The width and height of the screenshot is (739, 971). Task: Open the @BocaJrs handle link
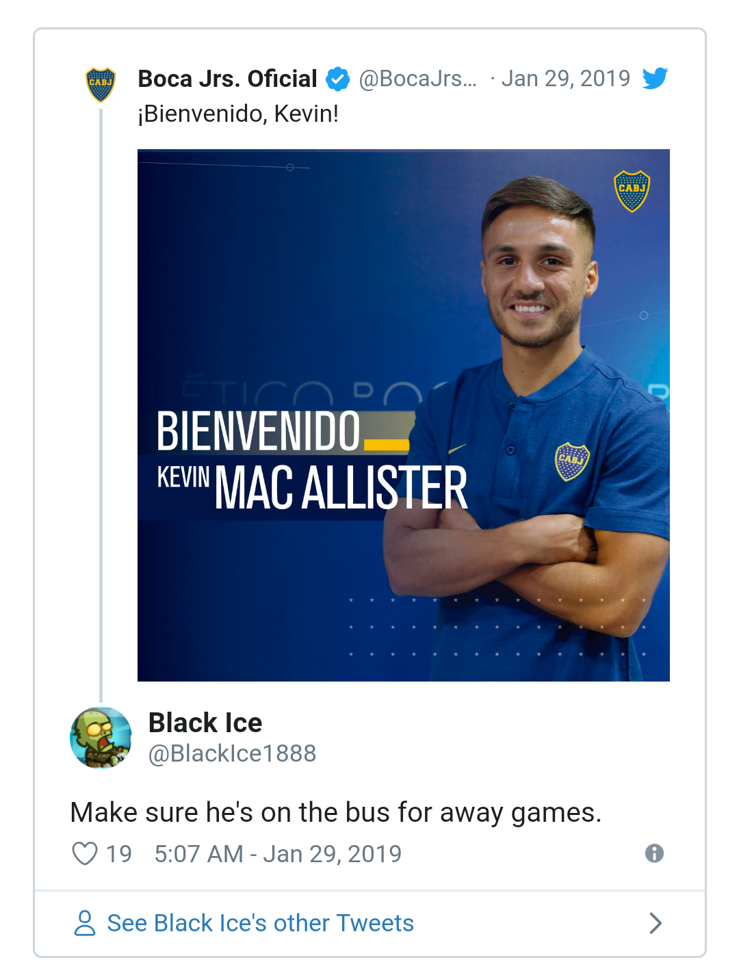pyautogui.click(x=417, y=79)
